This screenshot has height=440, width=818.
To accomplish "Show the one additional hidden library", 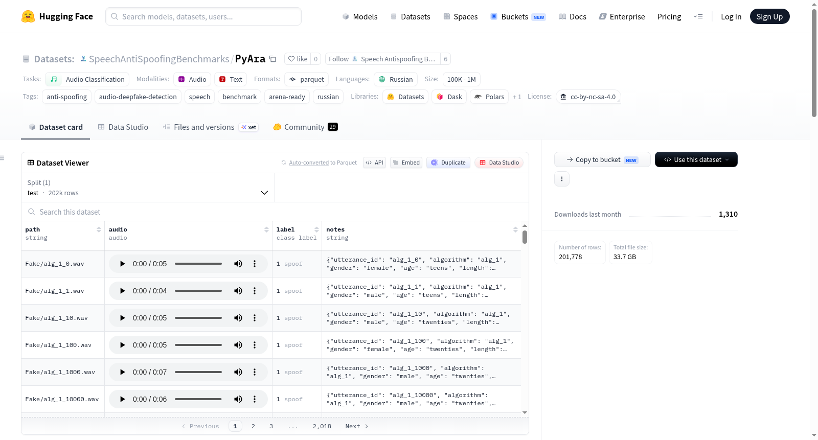I will coord(517,97).
